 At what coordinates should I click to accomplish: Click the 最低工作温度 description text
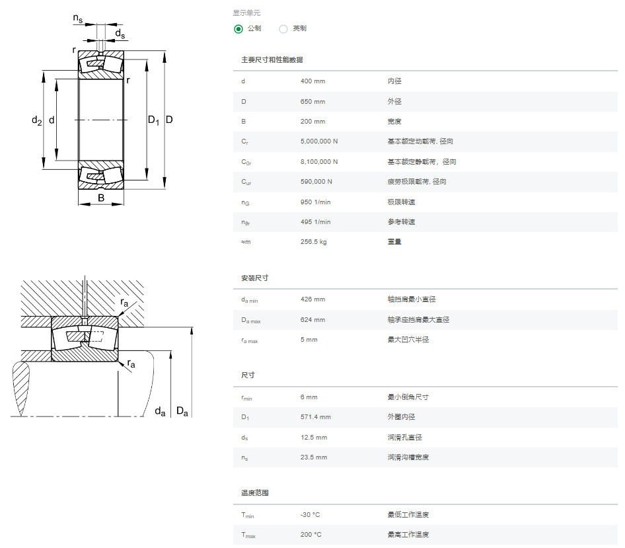(x=408, y=515)
